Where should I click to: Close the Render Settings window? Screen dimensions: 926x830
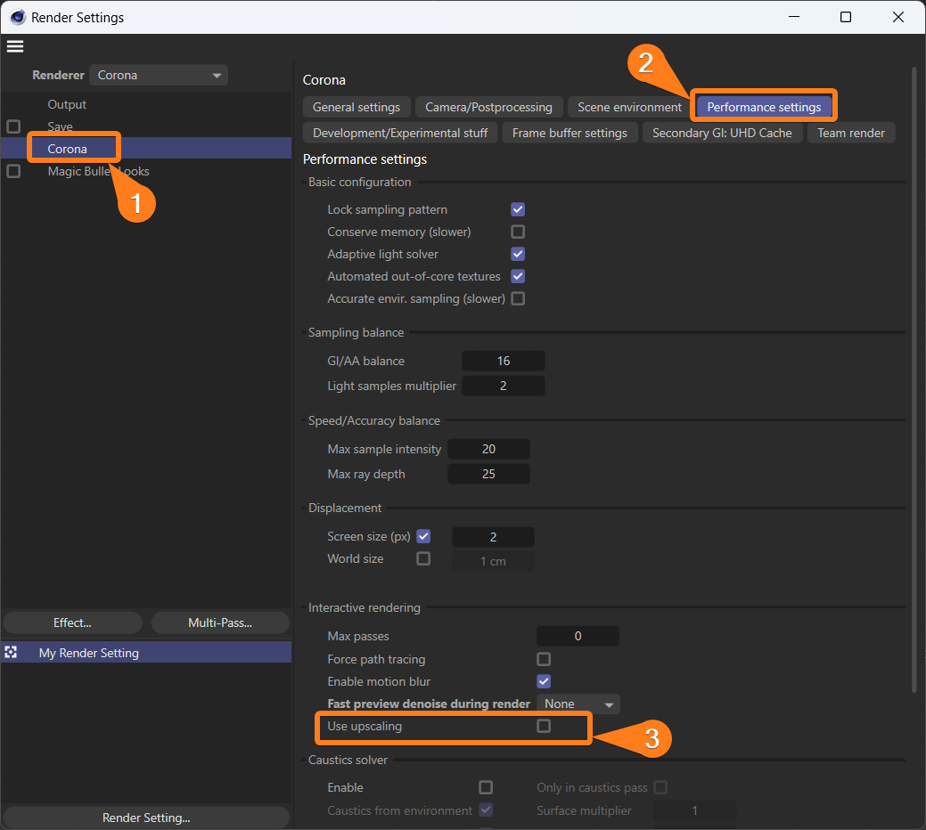pos(897,17)
